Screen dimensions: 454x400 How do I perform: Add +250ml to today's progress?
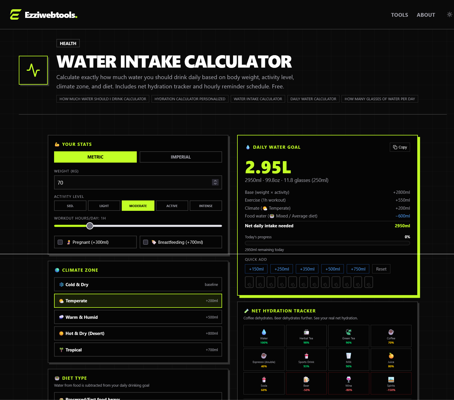click(282, 269)
